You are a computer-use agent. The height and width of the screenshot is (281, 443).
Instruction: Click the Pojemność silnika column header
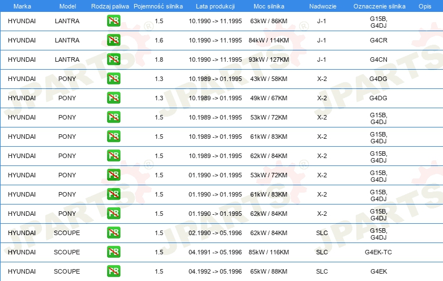point(158,6)
